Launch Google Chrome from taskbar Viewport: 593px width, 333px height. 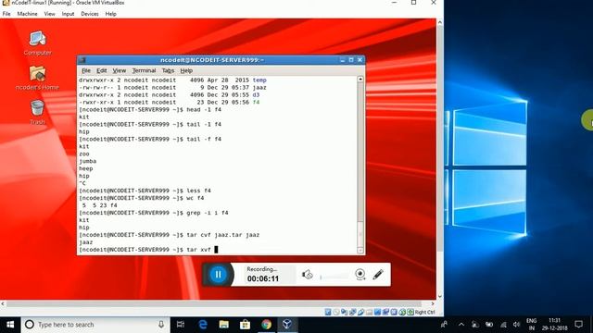266,325
